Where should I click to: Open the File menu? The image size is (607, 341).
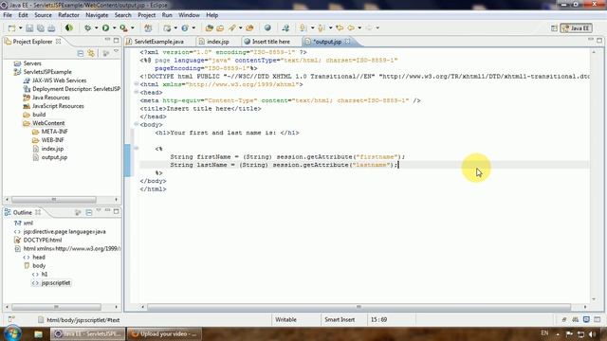(8, 15)
